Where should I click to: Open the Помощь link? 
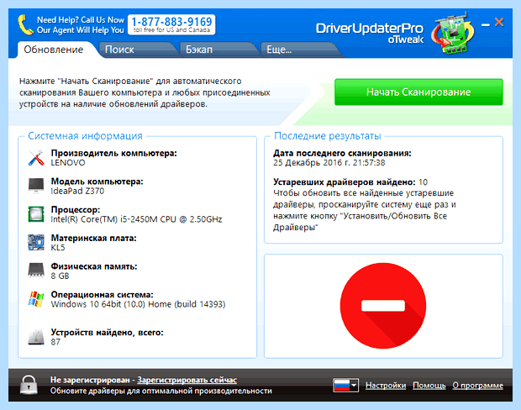pos(429,386)
